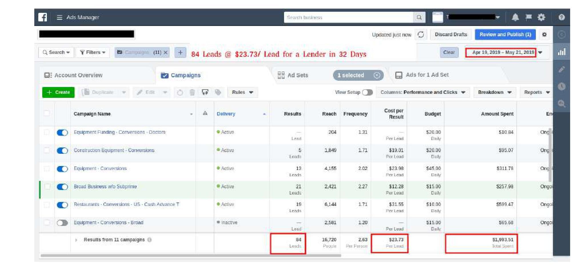
Task: Expand the Results from 11 campaigns row
Action: pos(76,240)
